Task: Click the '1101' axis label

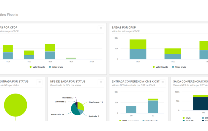Action: pos(8,62)
